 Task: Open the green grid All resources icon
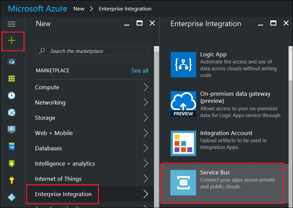coord(12,78)
